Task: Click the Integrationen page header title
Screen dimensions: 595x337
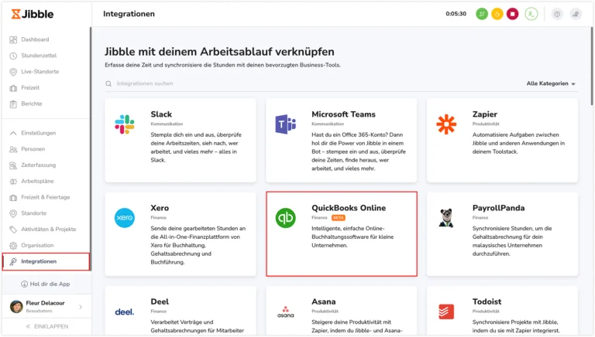Action: tap(129, 14)
